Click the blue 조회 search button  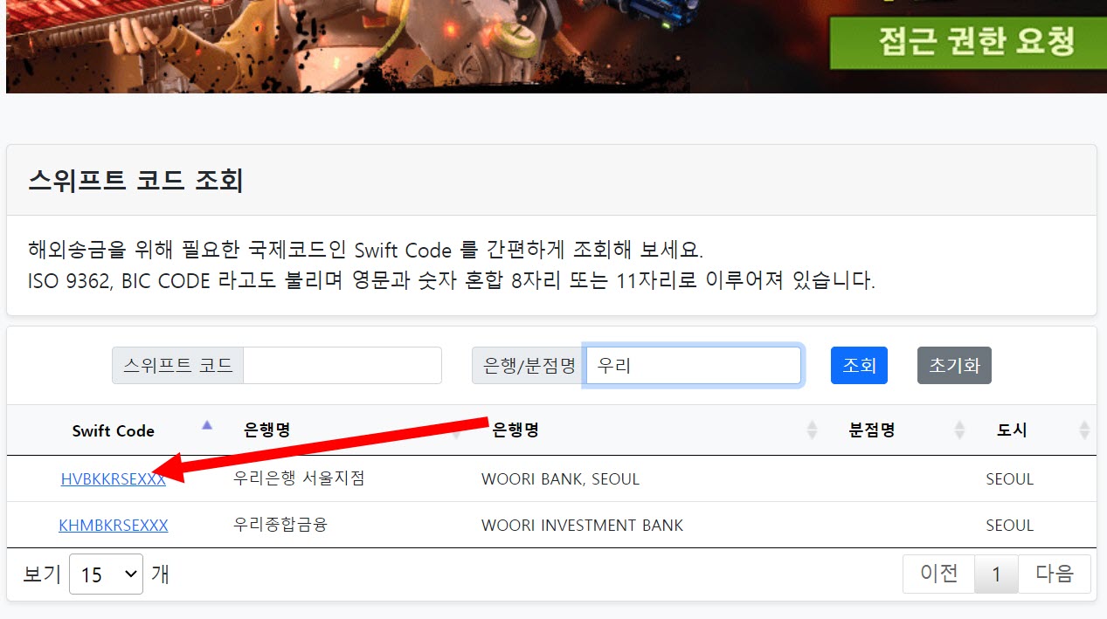pyautogui.click(x=859, y=365)
